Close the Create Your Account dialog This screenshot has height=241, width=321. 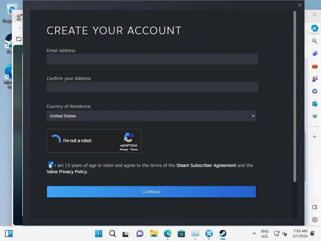tap(299, 5)
